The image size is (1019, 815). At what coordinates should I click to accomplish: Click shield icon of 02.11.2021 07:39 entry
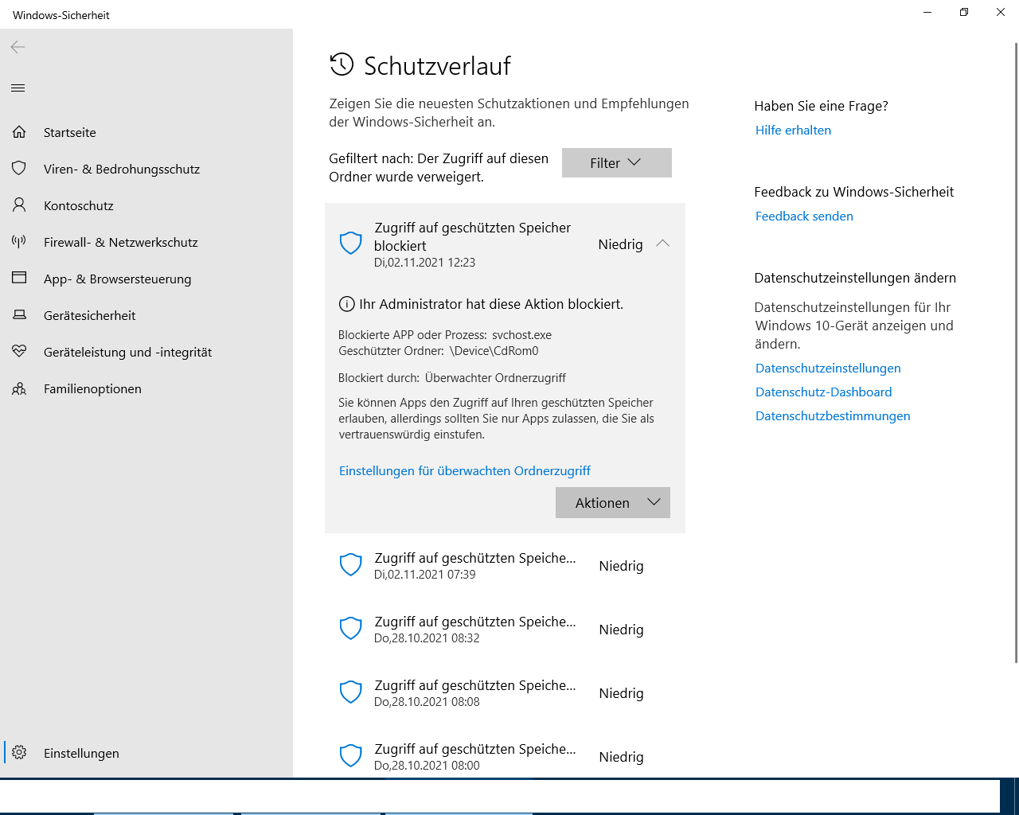point(351,565)
